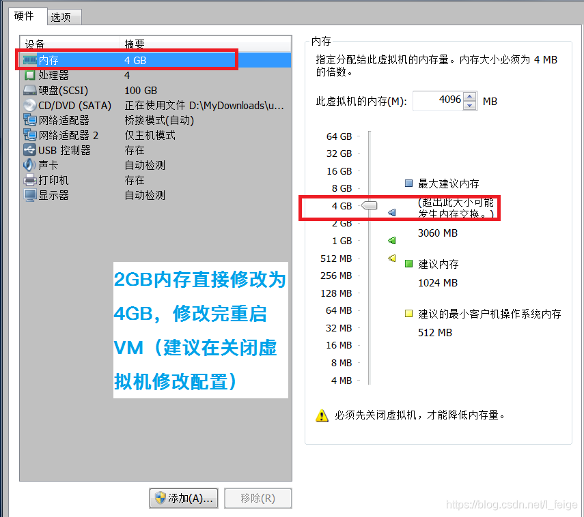Click the 1024 MB recommended memory value
Screen dimensions: 584x517
coord(438,282)
